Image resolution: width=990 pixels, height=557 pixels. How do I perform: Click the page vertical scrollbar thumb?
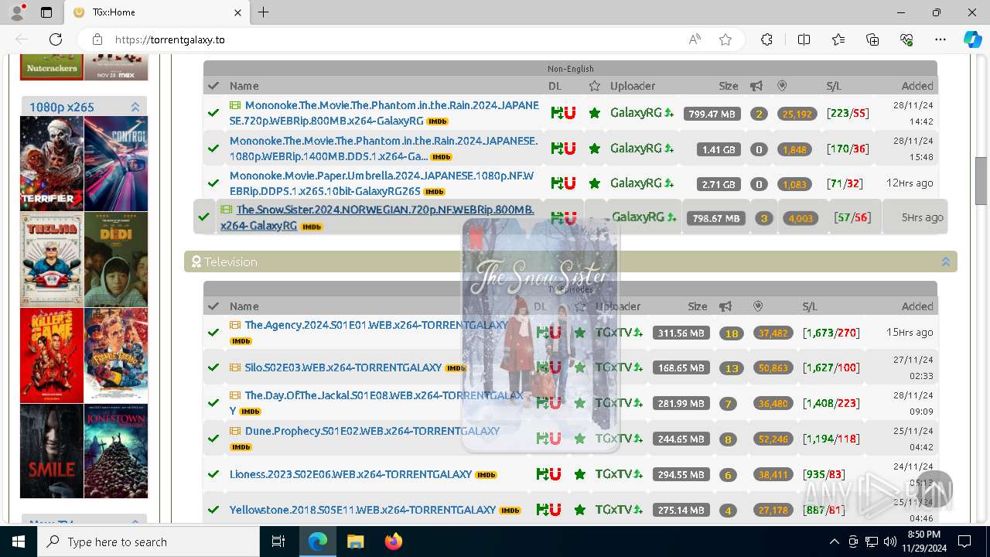(x=981, y=179)
